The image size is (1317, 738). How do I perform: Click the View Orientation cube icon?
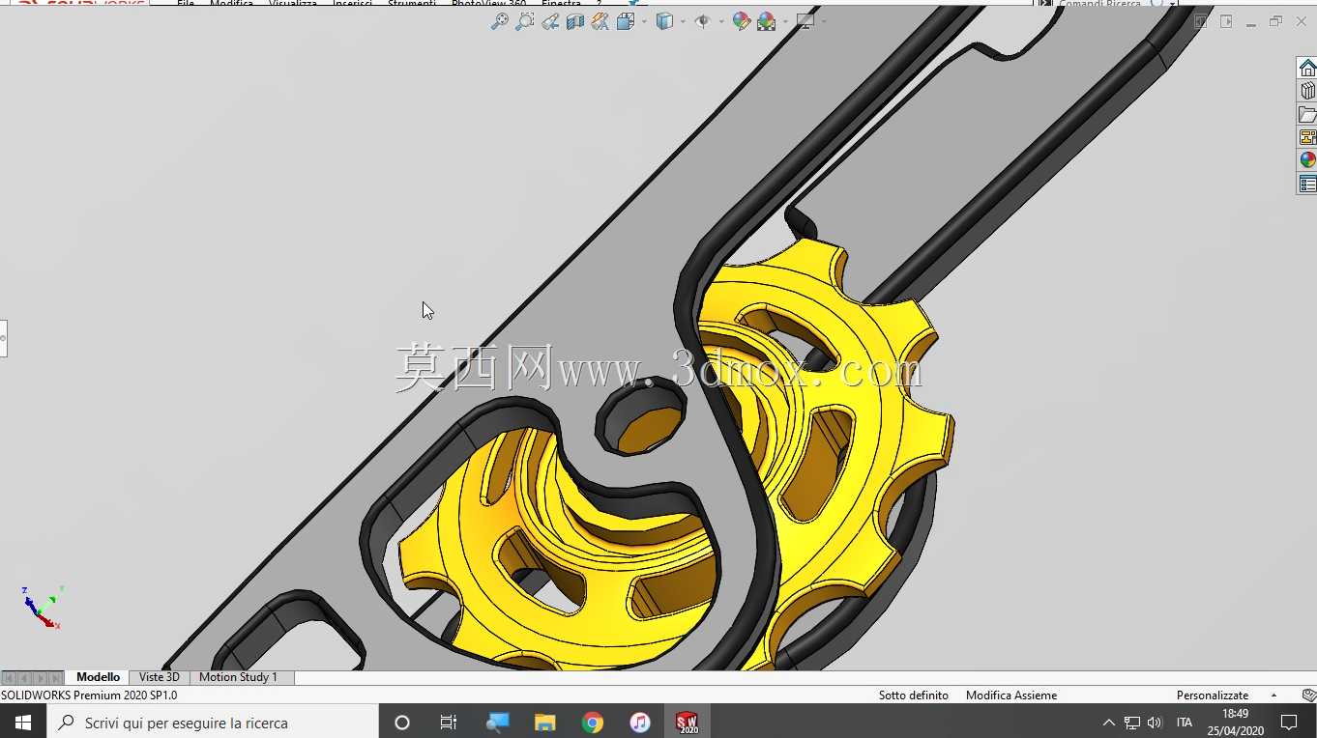point(625,21)
